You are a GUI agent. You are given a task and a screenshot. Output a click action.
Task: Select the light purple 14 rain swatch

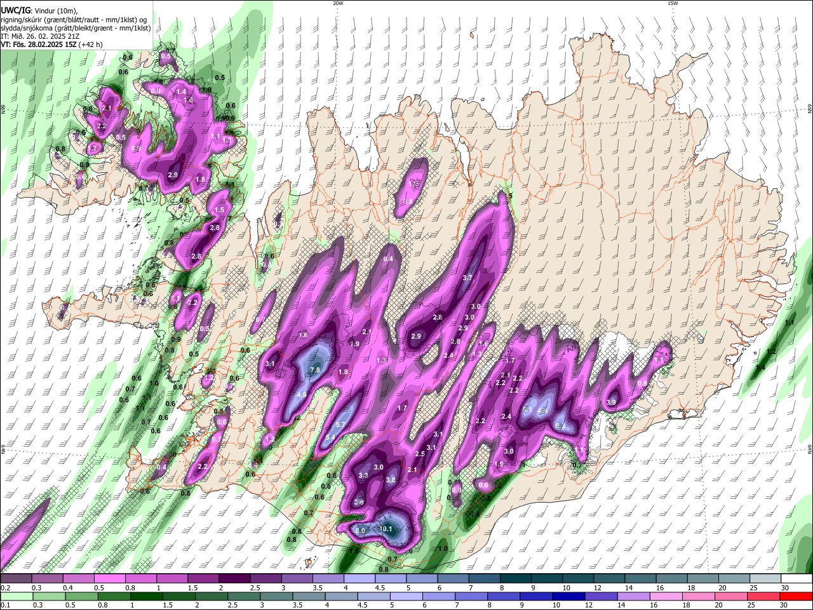click(633, 596)
